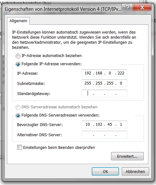The height and width of the screenshot is (185, 156).
Task: Click the IP-Adresse input field
Action: [x=104, y=73]
